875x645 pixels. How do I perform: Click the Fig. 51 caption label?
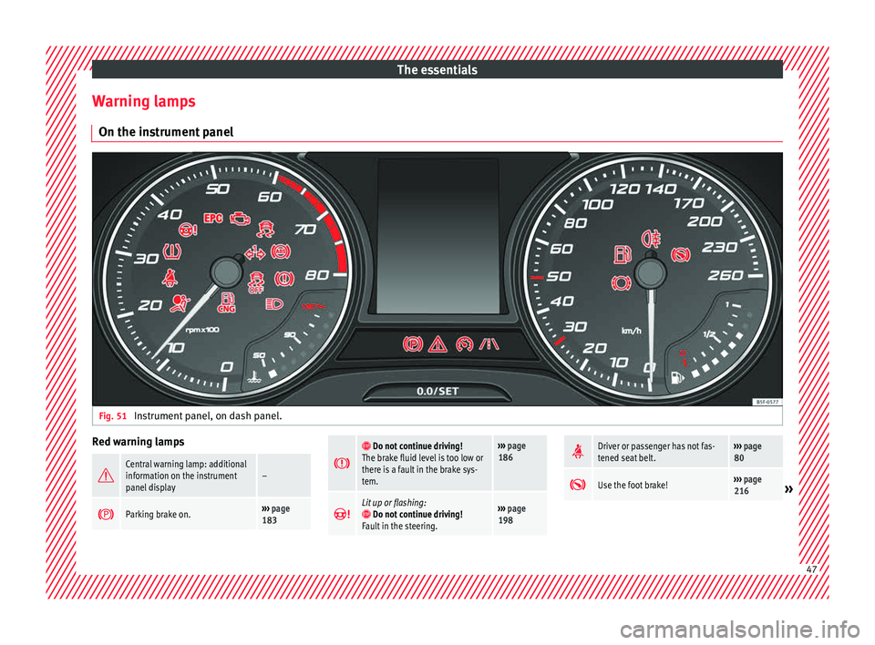click(x=113, y=415)
